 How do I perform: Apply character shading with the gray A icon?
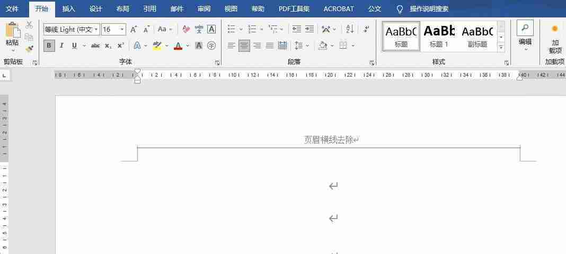point(199,46)
